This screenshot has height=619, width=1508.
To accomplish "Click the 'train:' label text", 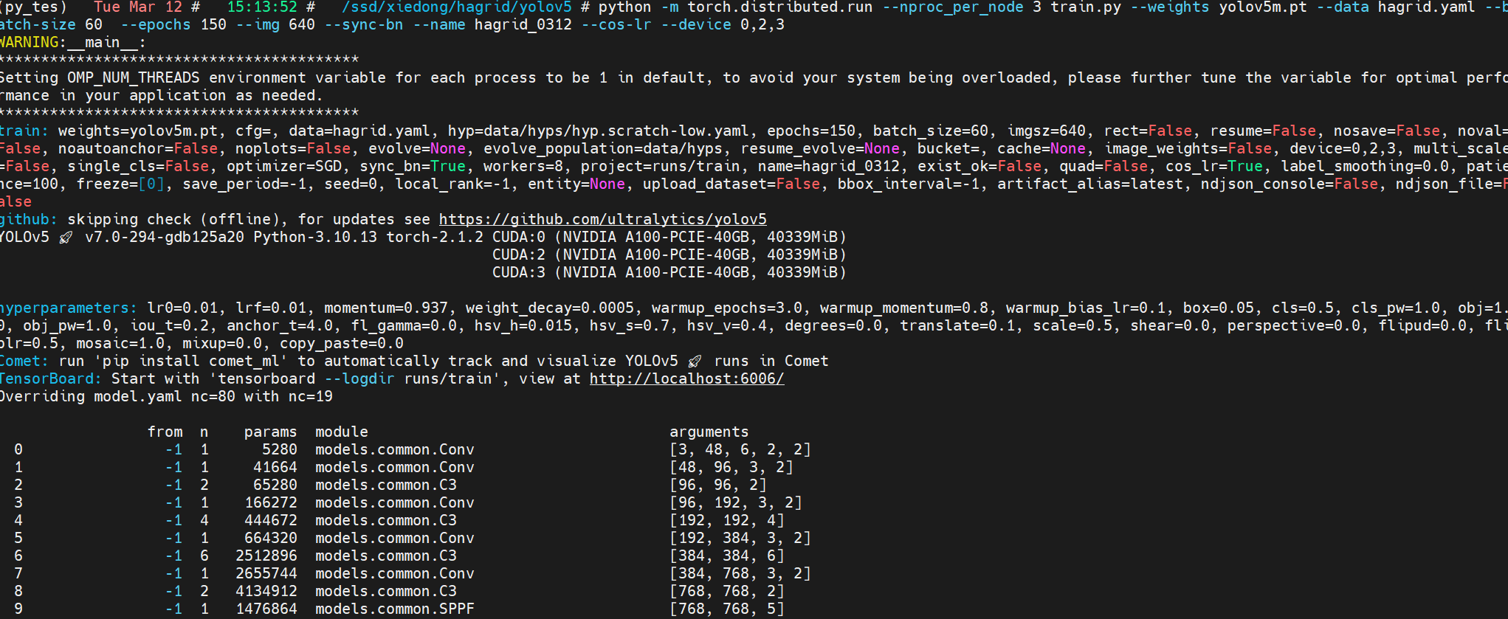I will click(24, 131).
